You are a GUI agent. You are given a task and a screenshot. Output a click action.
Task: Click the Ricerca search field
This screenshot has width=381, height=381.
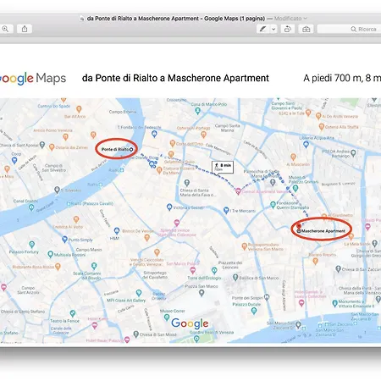pos(349,29)
